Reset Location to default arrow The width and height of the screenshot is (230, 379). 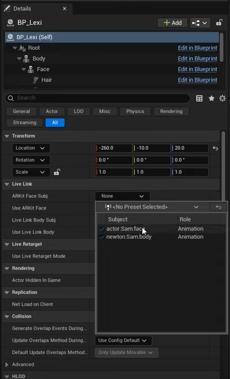pyautogui.click(x=215, y=148)
